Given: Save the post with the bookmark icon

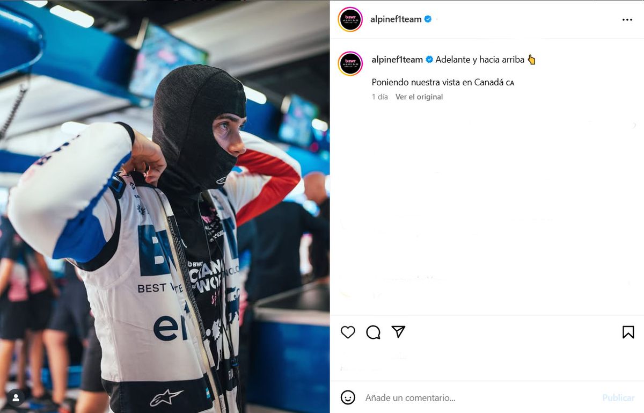Looking at the screenshot, I should pyautogui.click(x=628, y=332).
